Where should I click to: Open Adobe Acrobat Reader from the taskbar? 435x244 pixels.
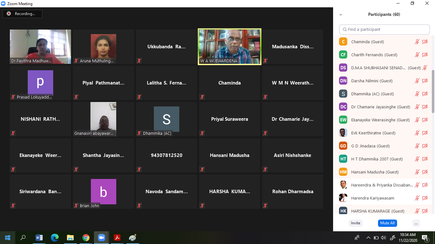(117, 237)
